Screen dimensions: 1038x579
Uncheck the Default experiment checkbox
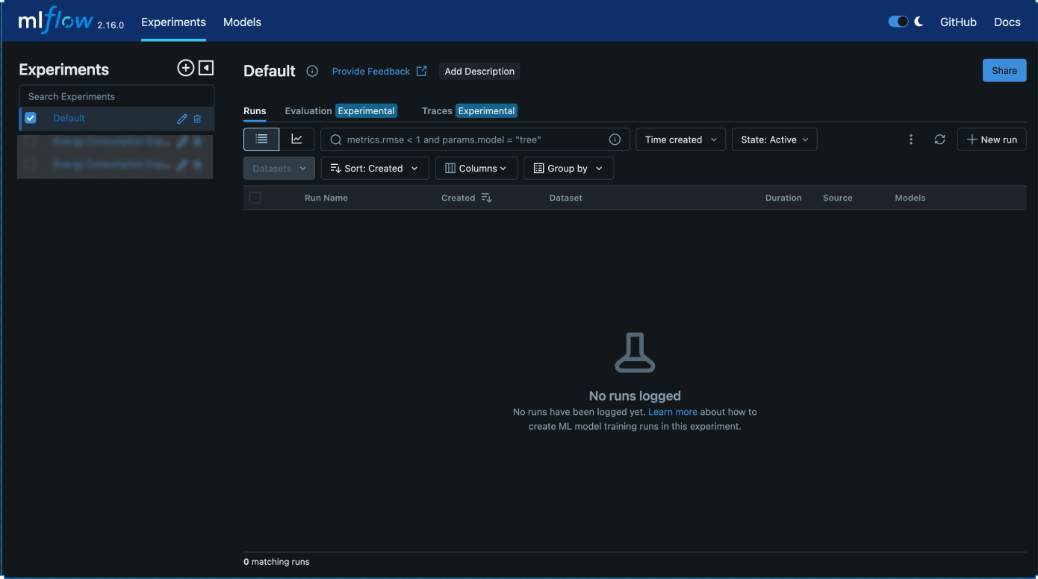coord(31,118)
